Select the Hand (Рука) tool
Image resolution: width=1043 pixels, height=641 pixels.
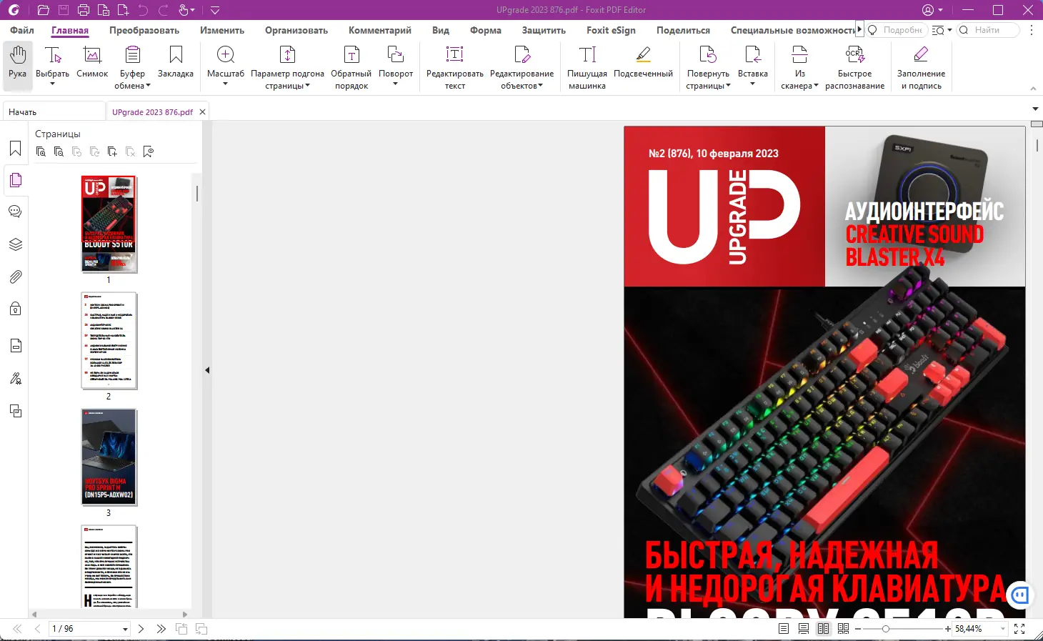click(18, 66)
